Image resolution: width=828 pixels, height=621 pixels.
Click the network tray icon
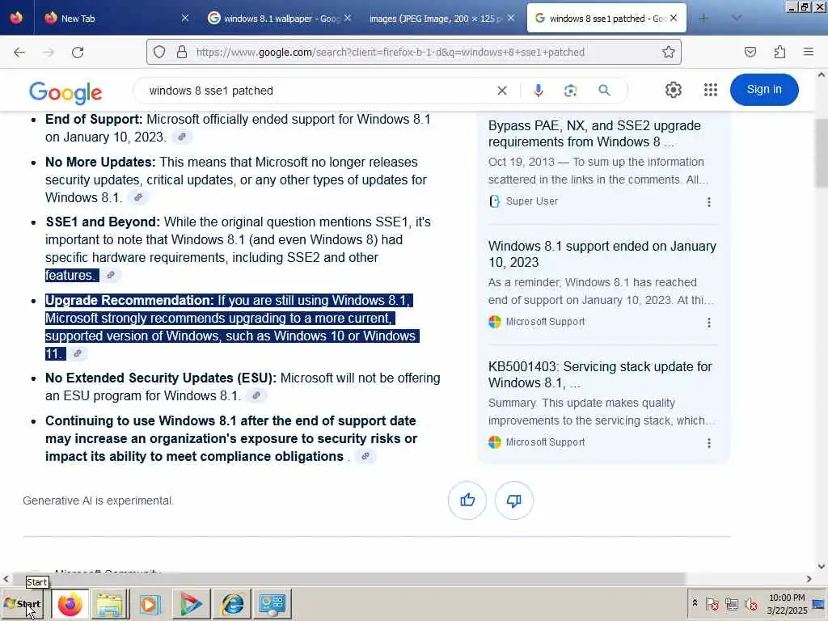(731, 604)
